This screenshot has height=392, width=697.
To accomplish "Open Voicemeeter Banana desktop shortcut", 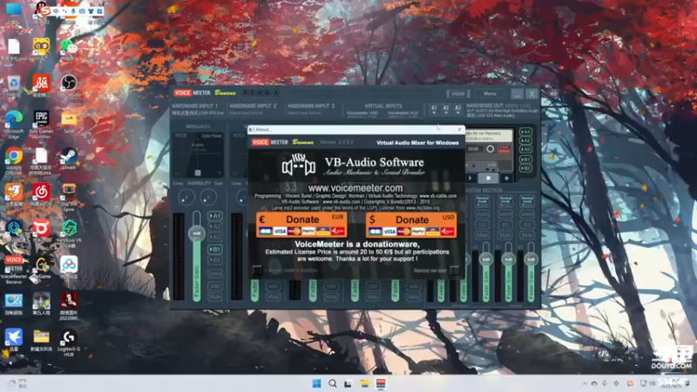I will pyautogui.click(x=14, y=269).
